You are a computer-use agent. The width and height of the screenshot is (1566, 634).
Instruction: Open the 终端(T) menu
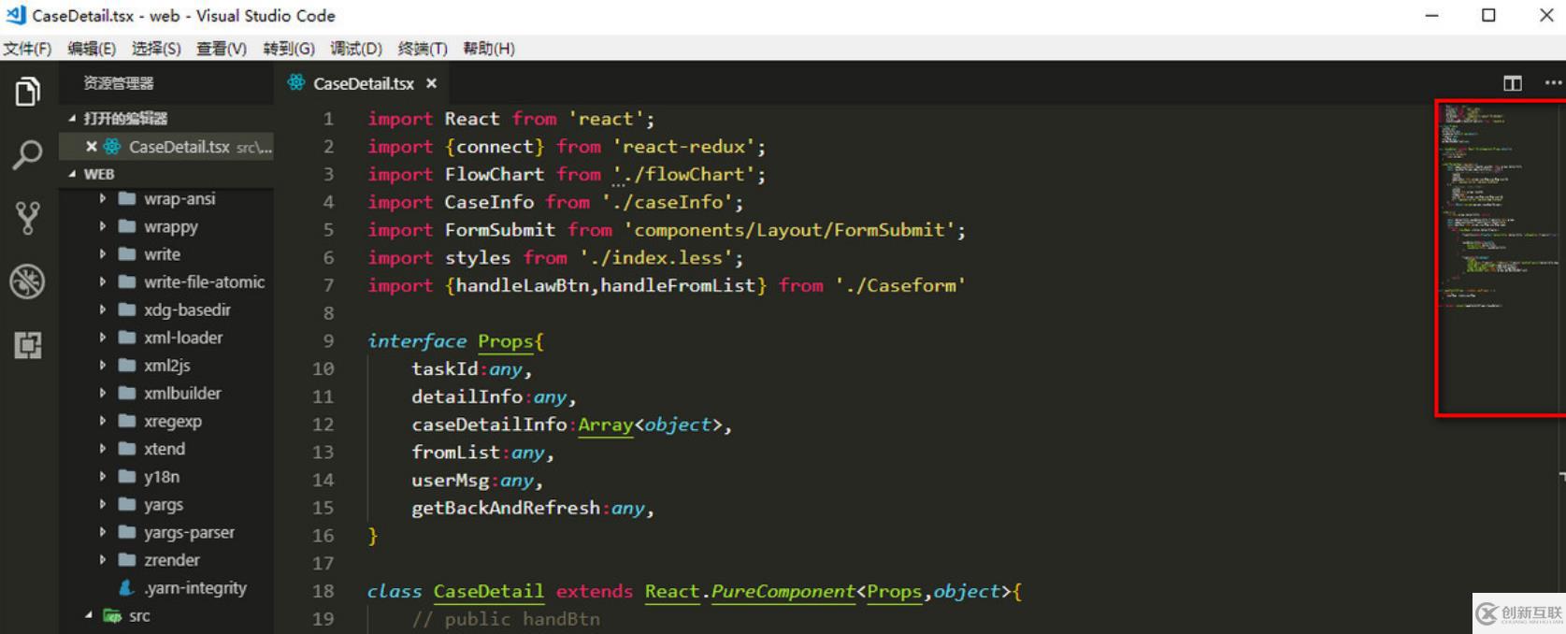coord(423,49)
